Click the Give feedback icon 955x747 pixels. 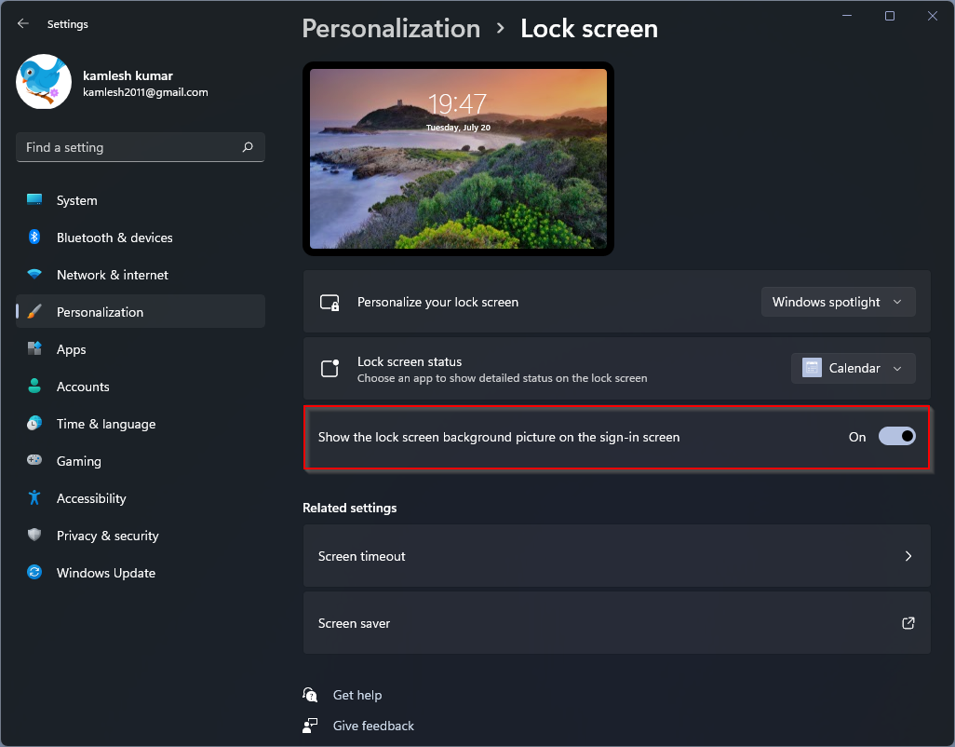point(310,726)
